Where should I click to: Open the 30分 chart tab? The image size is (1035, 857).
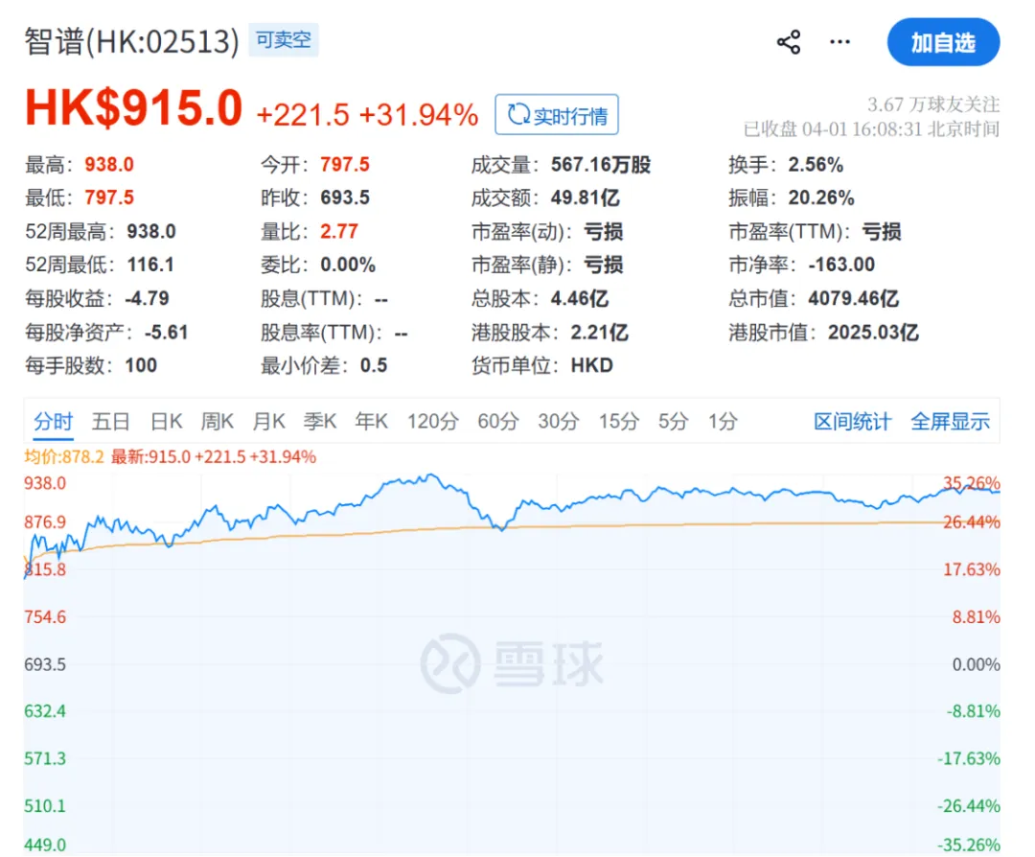pyautogui.click(x=559, y=421)
